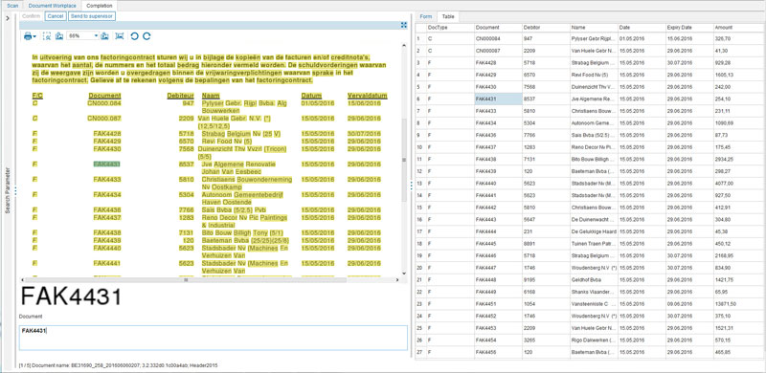
Task: Select table cell CN000087
Action: [498, 51]
